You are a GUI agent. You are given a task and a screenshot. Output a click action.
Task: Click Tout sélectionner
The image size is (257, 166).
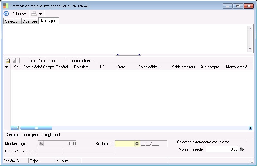click(42, 61)
